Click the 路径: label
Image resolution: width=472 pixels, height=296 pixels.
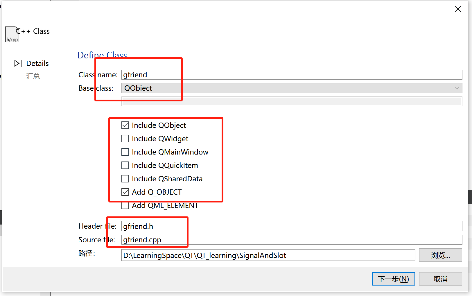(87, 253)
